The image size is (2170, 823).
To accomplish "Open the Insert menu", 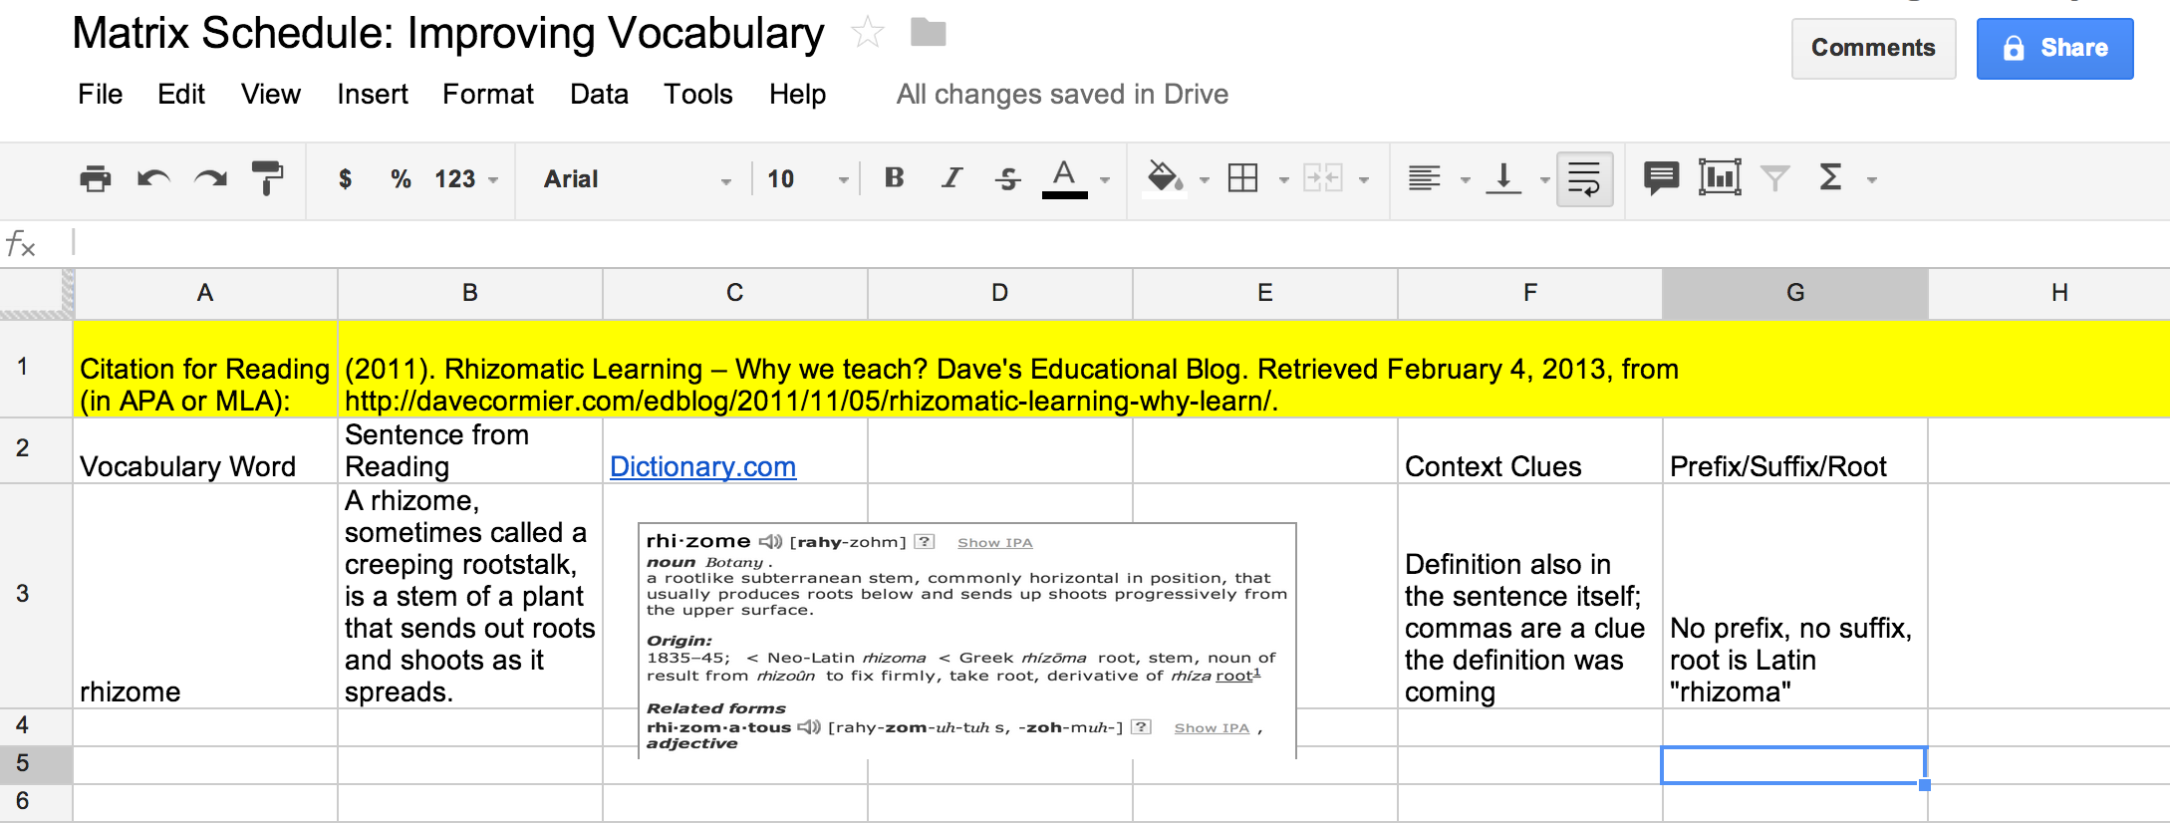I will [x=373, y=94].
